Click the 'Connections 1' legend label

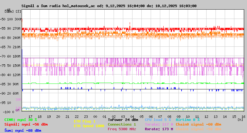click(122, 124)
